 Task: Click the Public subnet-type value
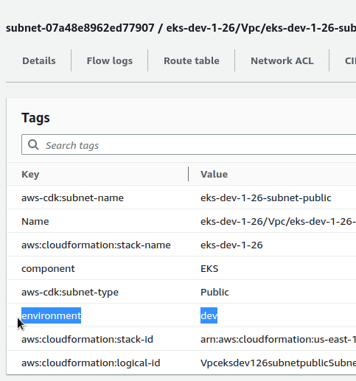tap(214, 292)
